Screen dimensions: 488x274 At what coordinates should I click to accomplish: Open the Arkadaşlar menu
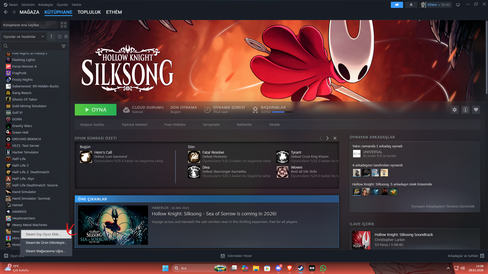click(x=46, y=5)
